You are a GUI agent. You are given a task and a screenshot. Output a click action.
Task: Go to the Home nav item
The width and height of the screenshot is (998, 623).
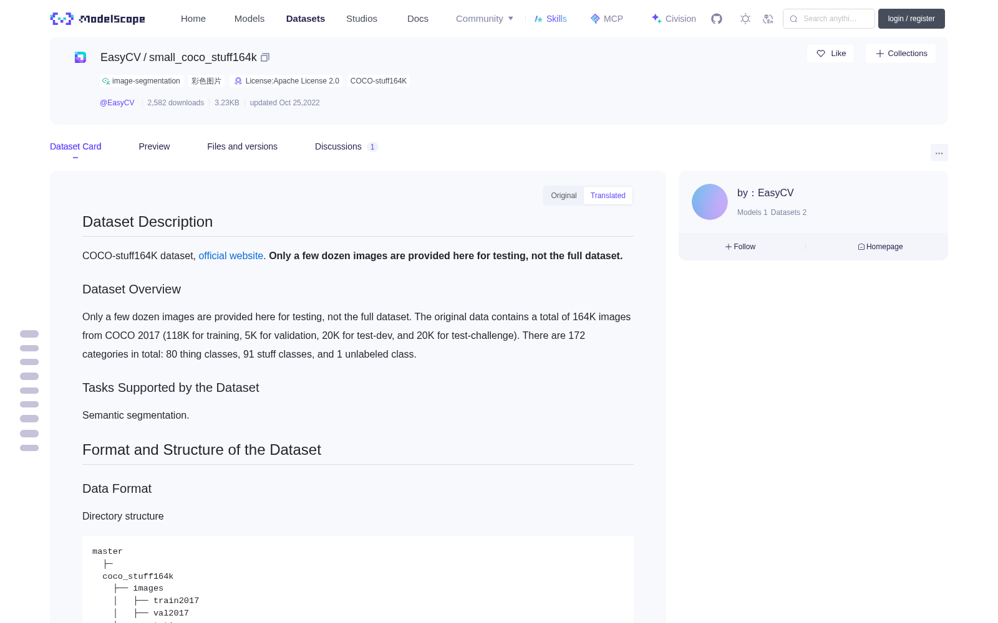coord(193,19)
